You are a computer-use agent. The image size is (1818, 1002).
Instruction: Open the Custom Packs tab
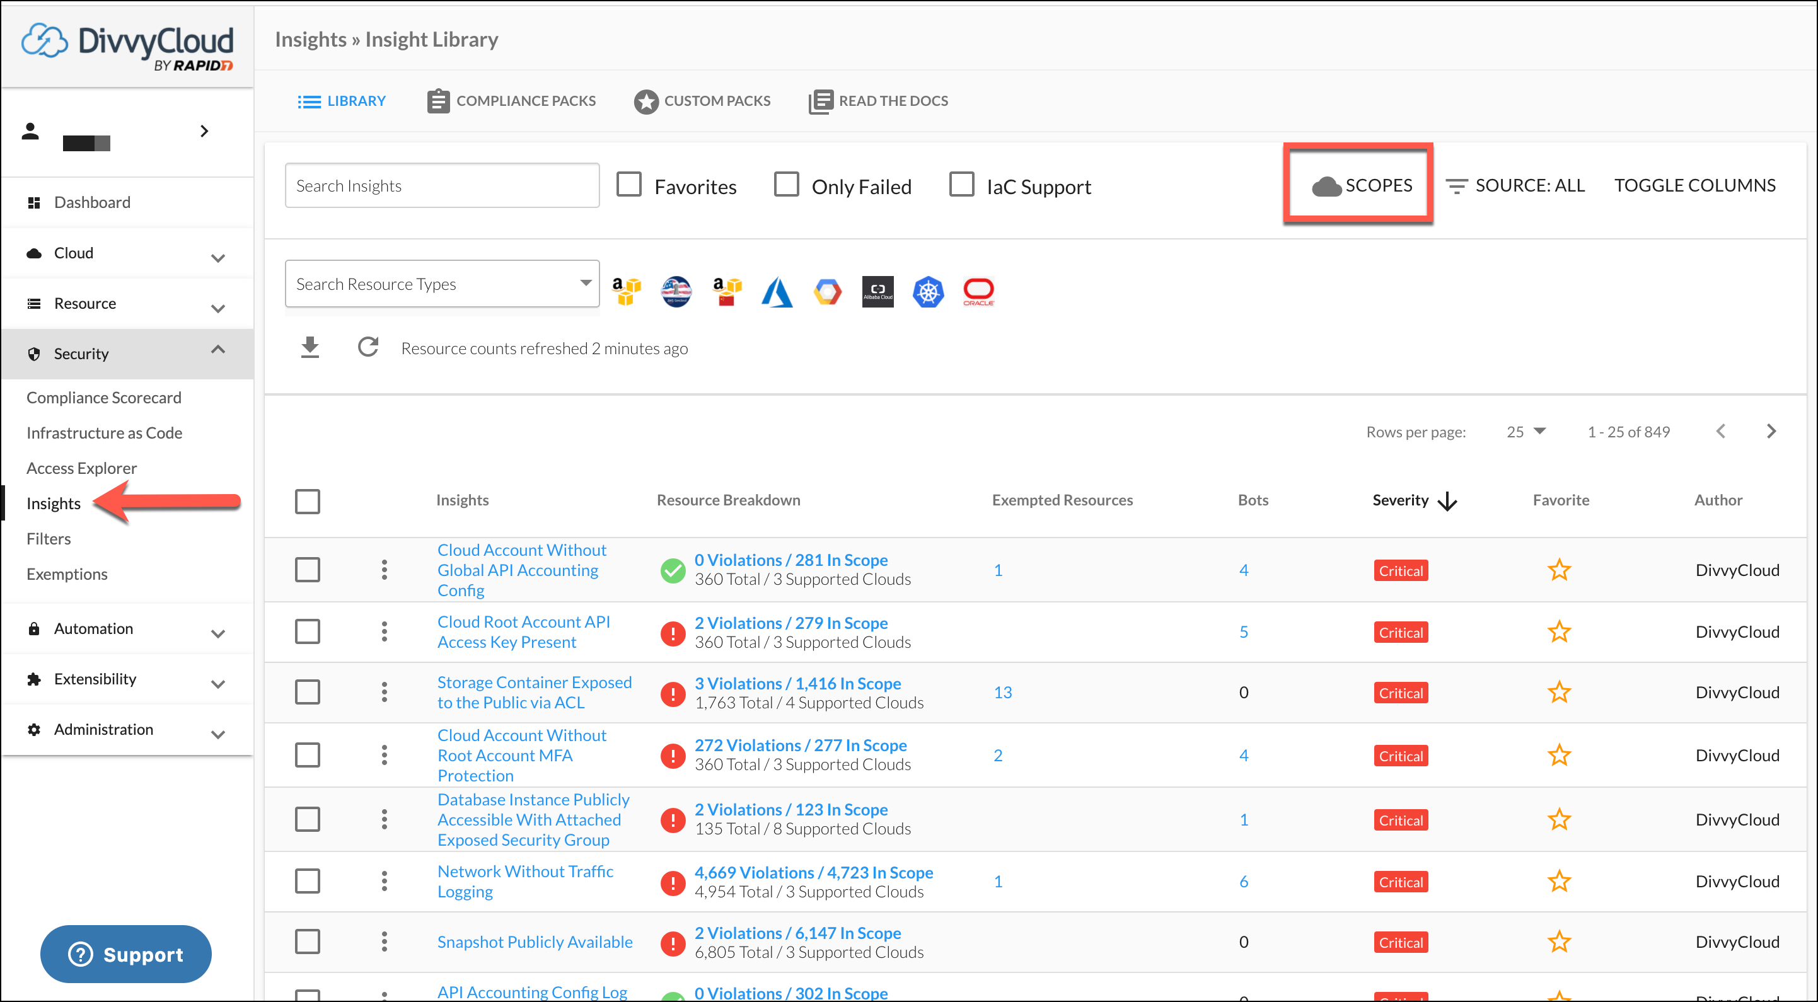[702, 101]
